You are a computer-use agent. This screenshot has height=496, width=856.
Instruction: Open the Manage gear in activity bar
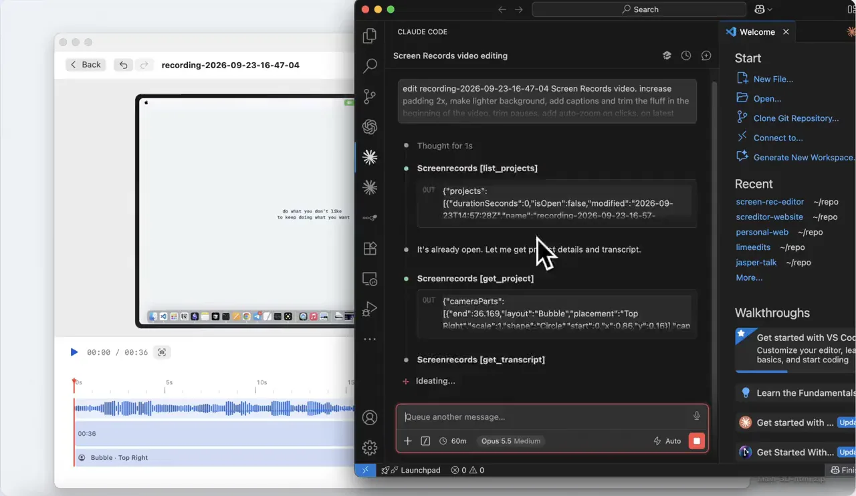tap(370, 448)
